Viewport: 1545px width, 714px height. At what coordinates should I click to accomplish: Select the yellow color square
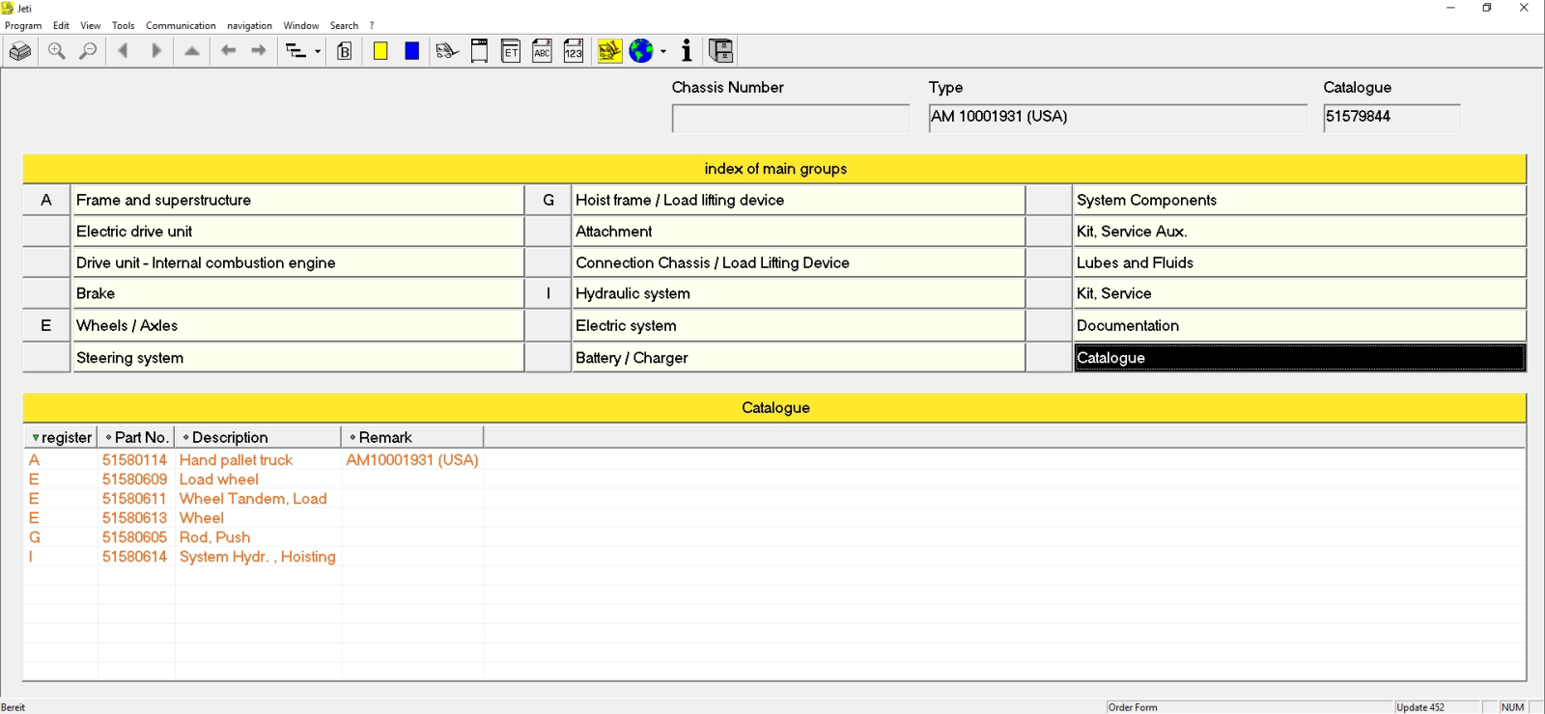[x=380, y=51]
